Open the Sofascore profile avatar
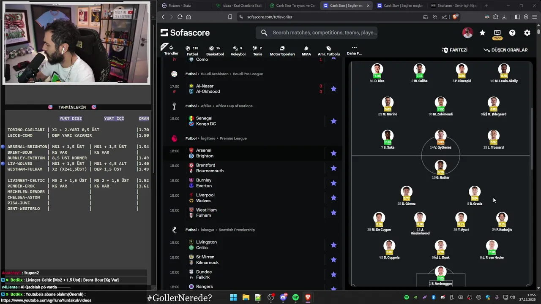 pos(467,33)
